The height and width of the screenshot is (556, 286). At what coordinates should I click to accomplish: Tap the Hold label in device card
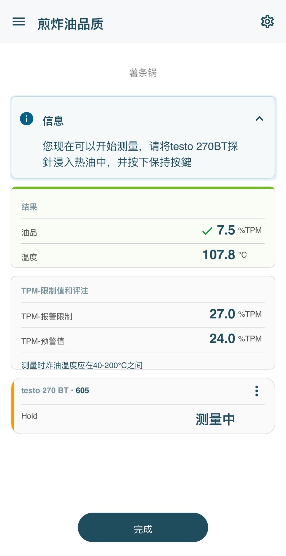(29, 416)
